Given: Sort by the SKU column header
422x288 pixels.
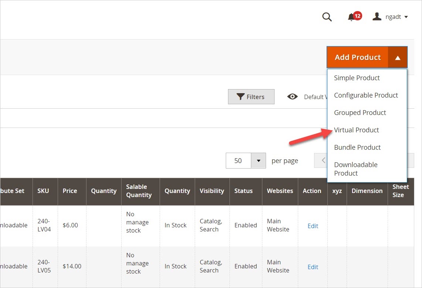Looking at the screenshot, I should coord(44,191).
